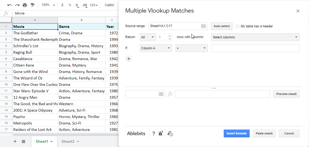The height and width of the screenshot is (147, 309).
Task: Select cell Crime, Drama
Action: 82,33
